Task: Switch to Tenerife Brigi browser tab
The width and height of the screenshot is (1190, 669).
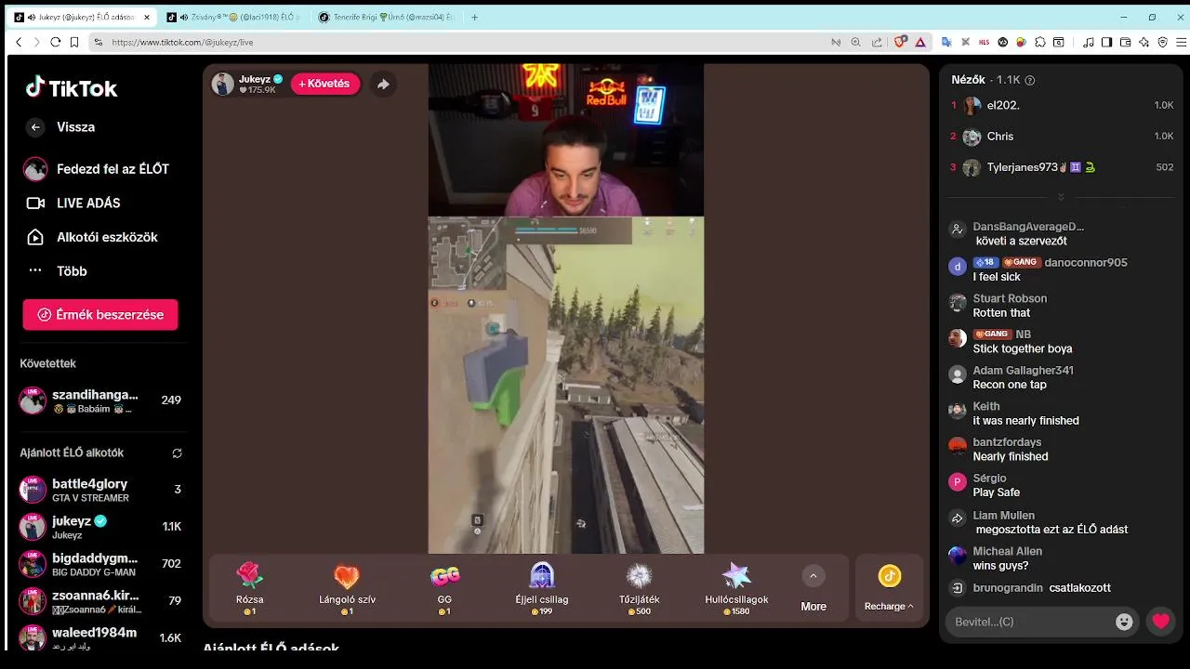Action: click(x=386, y=17)
